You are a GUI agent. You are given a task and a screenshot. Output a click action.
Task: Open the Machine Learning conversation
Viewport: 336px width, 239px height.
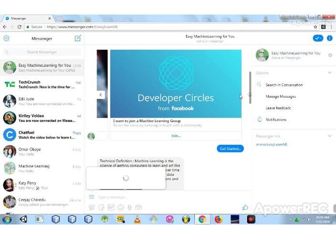click(42, 168)
